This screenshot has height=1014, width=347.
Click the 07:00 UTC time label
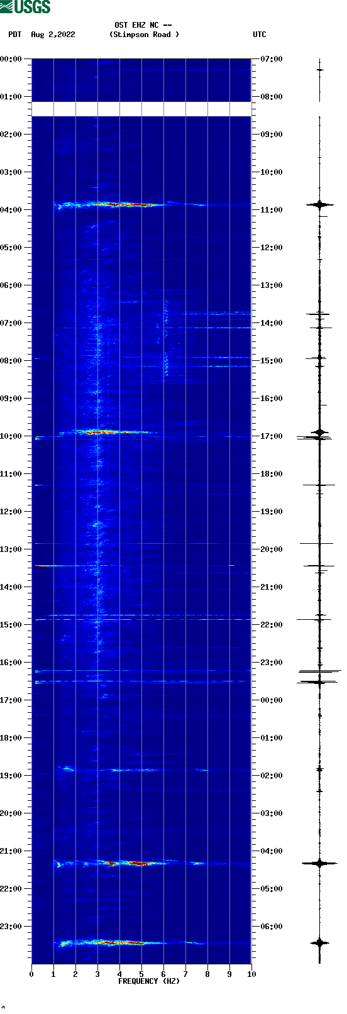pyautogui.click(x=272, y=58)
